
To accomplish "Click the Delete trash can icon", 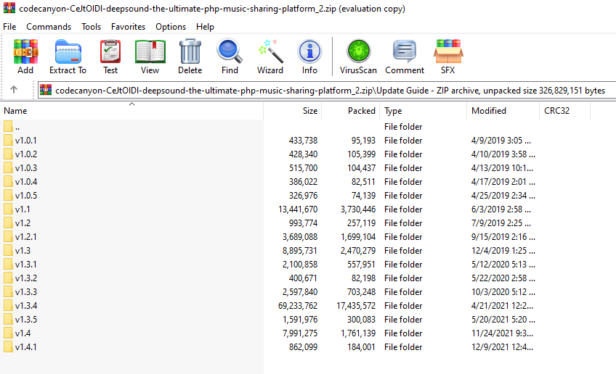I will (x=190, y=57).
